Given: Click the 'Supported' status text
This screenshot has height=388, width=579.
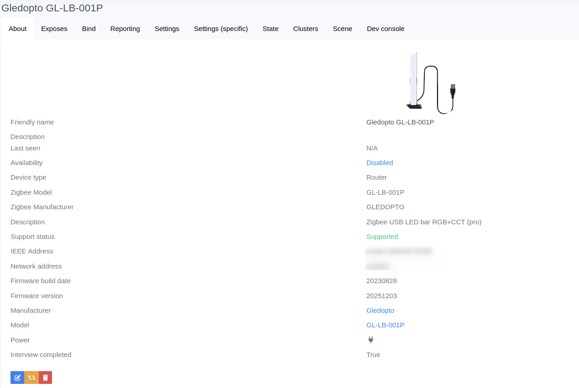Looking at the screenshot, I should pyautogui.click(x=382, y=237).
